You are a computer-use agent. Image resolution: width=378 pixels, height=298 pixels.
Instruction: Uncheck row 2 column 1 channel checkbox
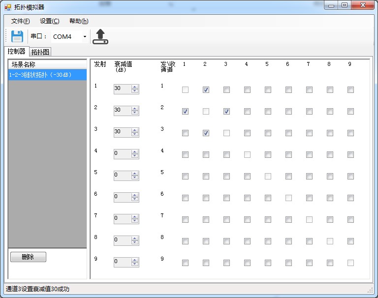[x=185, y=112]
